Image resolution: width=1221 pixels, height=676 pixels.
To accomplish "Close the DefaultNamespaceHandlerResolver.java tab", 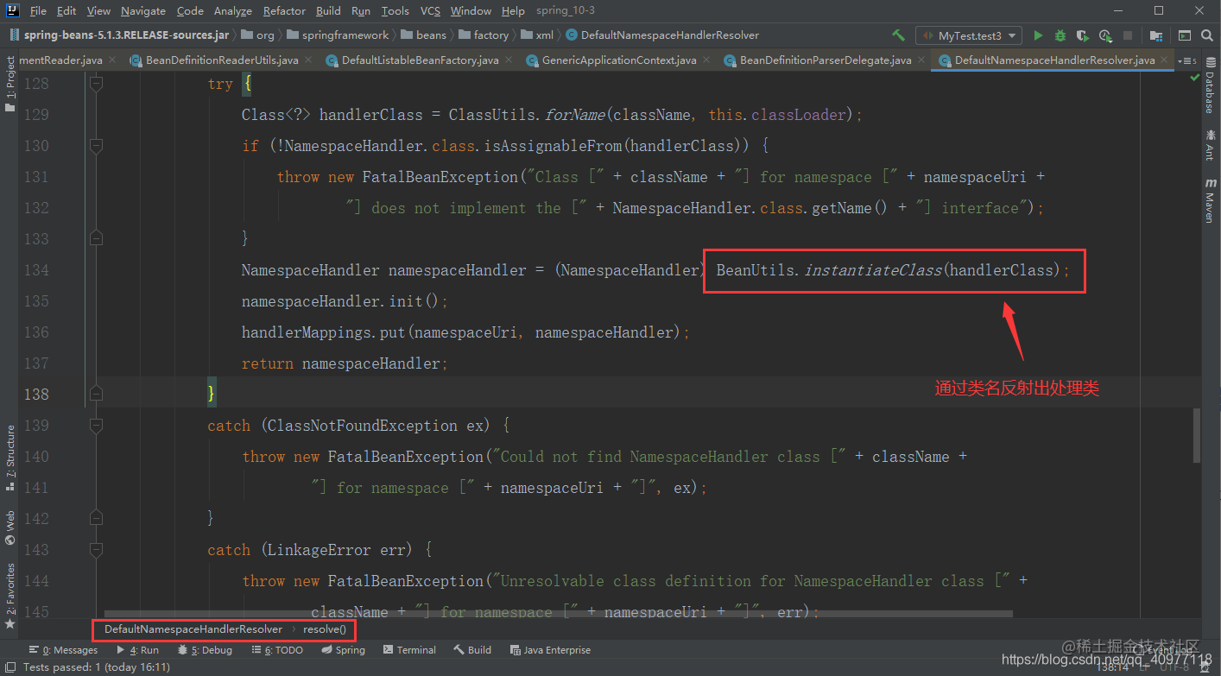I will 1165,60.
